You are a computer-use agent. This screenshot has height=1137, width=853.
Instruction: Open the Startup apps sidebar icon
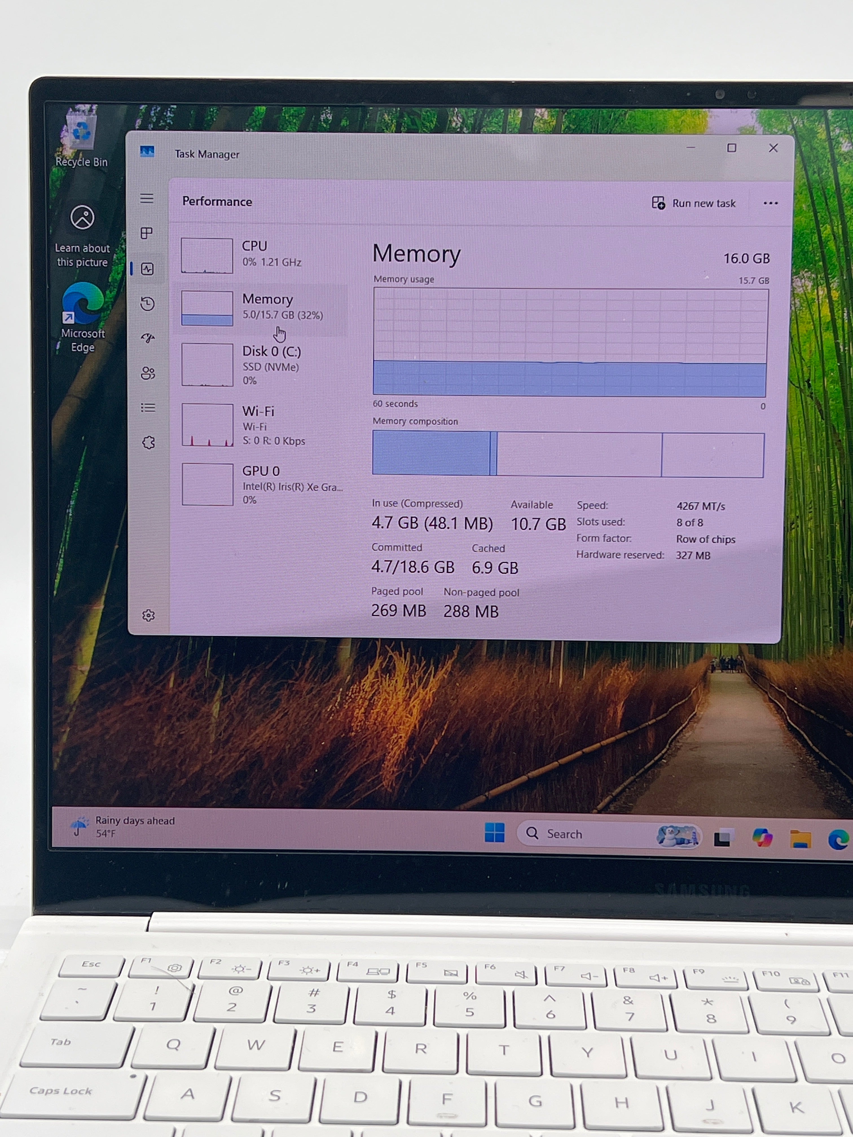[148, 338]
